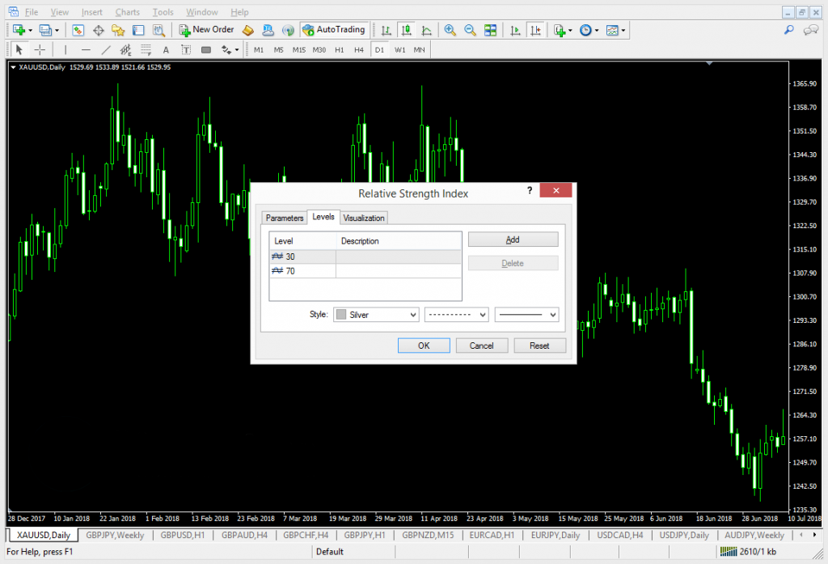Open the search magnifier icon

pos(789,30)
